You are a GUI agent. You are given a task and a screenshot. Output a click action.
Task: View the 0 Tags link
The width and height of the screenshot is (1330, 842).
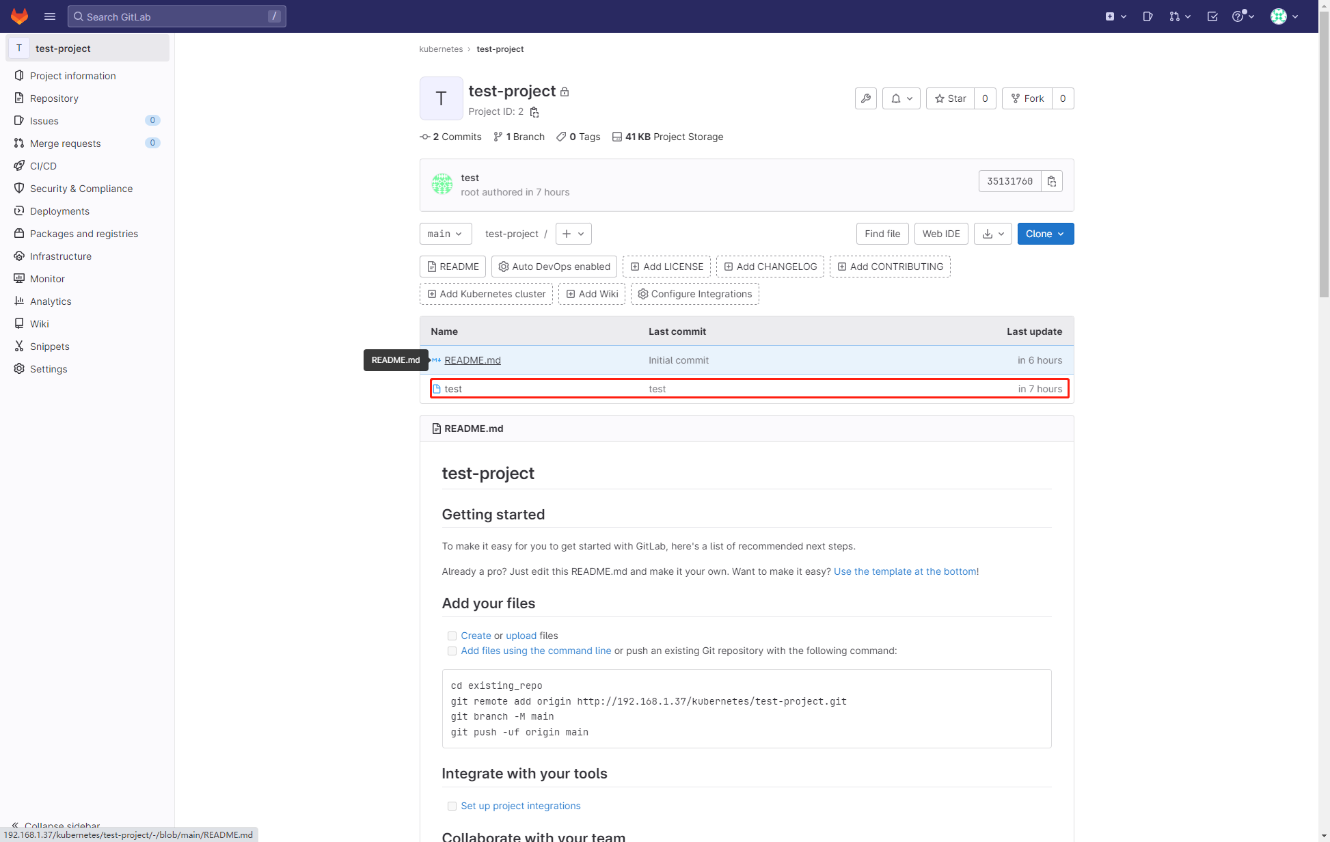pos(578,137)
